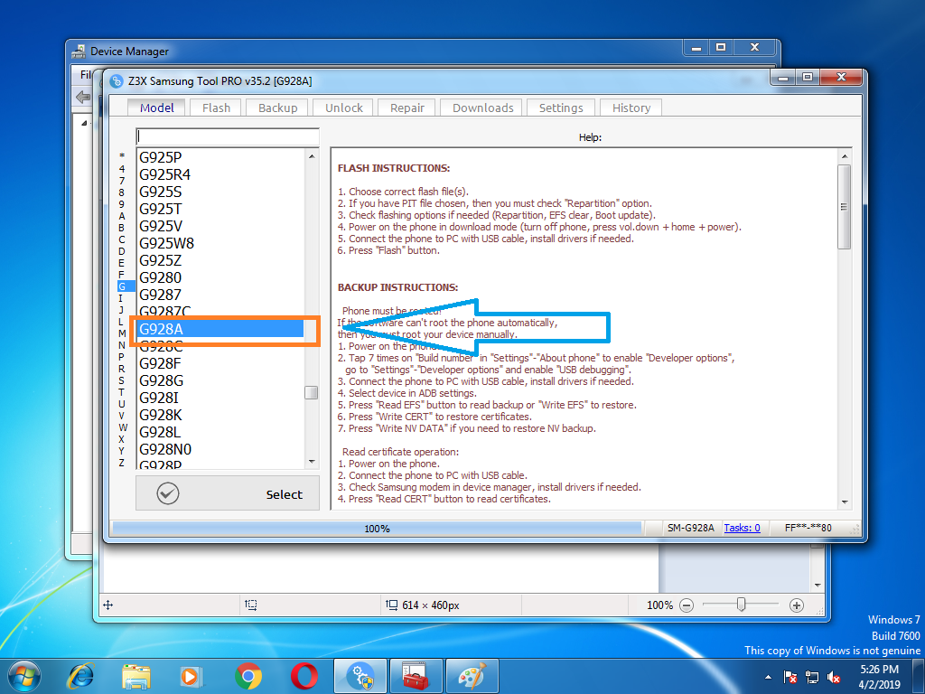Image resolution: width=925 pixels, height=694 pixels.
Task: Select model G925T in the list
Action: (x=220, y=209)
